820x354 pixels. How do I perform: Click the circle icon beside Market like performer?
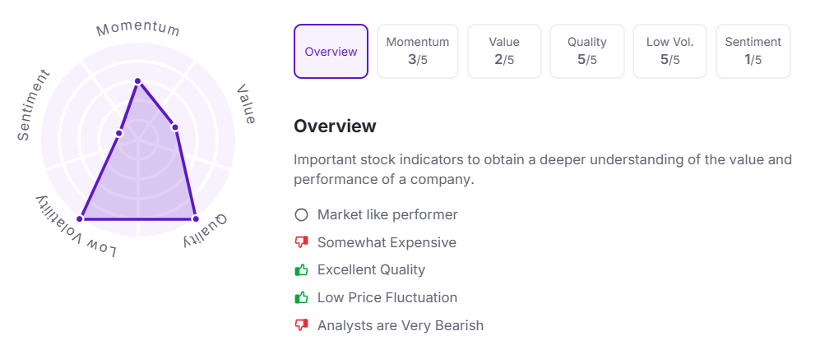pos(301,215)
